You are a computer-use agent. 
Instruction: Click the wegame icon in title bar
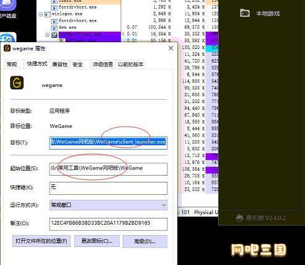tap(7, 48)
